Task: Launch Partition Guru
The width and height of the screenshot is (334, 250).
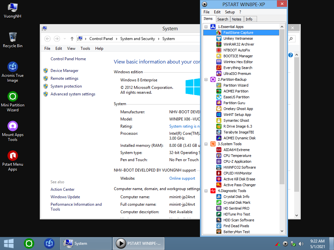Action: click(x=234, y=103)
